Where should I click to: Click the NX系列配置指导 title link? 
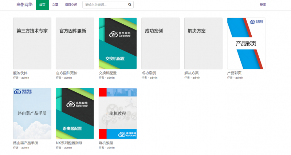tap(69, 143)
